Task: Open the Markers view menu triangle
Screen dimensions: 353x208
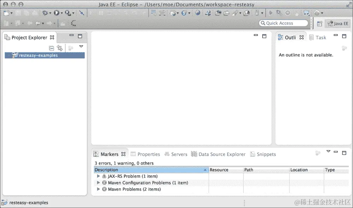Action: coord(328,151)
